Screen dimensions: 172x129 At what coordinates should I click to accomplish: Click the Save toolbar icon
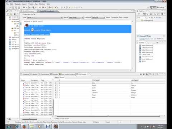(13, 8)
